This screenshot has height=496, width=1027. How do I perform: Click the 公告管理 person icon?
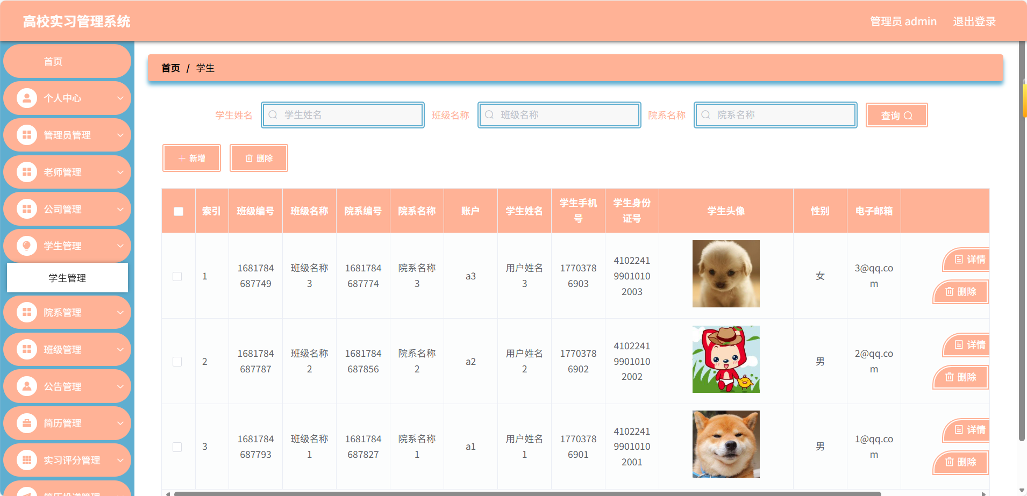[x=26, y=386]
